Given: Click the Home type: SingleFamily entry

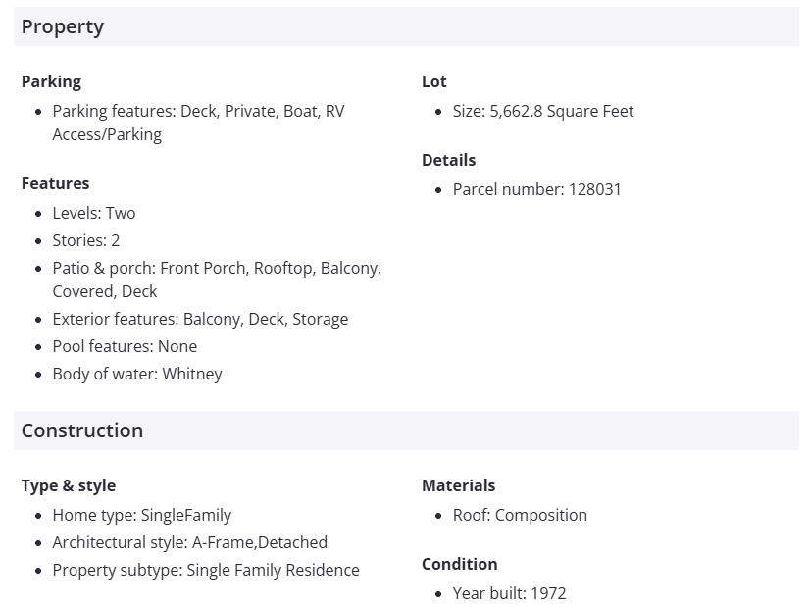Looking at the screenshot, I should (x=142, y=515).
